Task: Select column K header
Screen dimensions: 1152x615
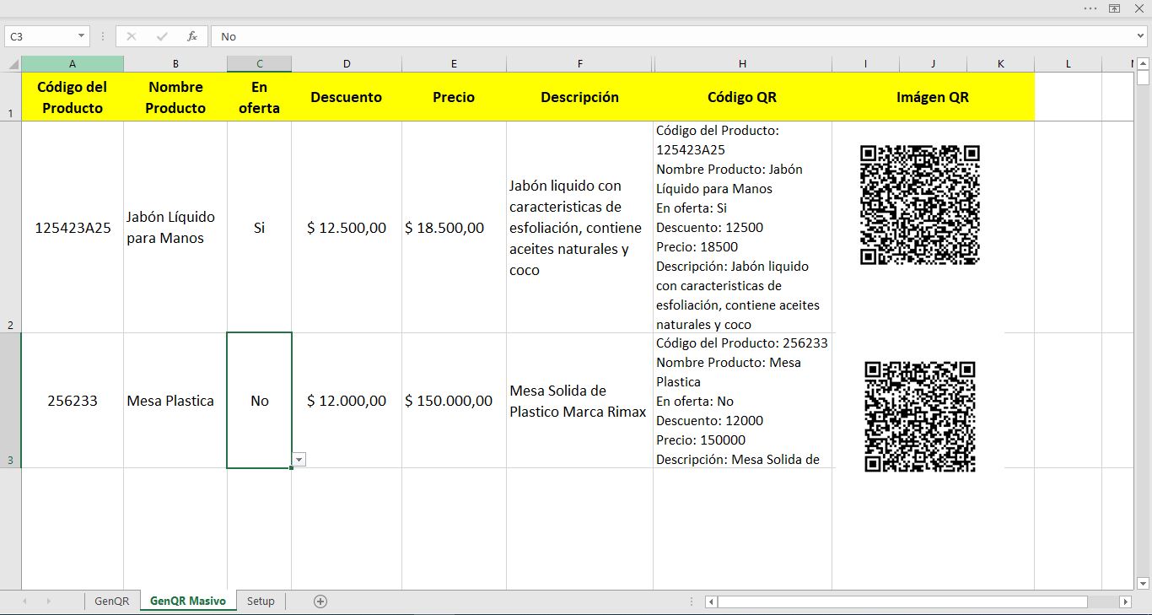Action: coord(1000,64)
